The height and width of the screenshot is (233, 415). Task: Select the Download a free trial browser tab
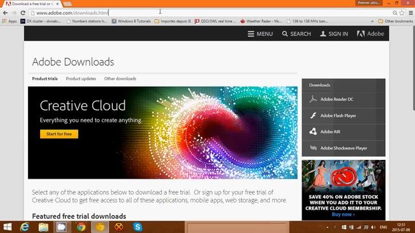(x=32, y=4)
